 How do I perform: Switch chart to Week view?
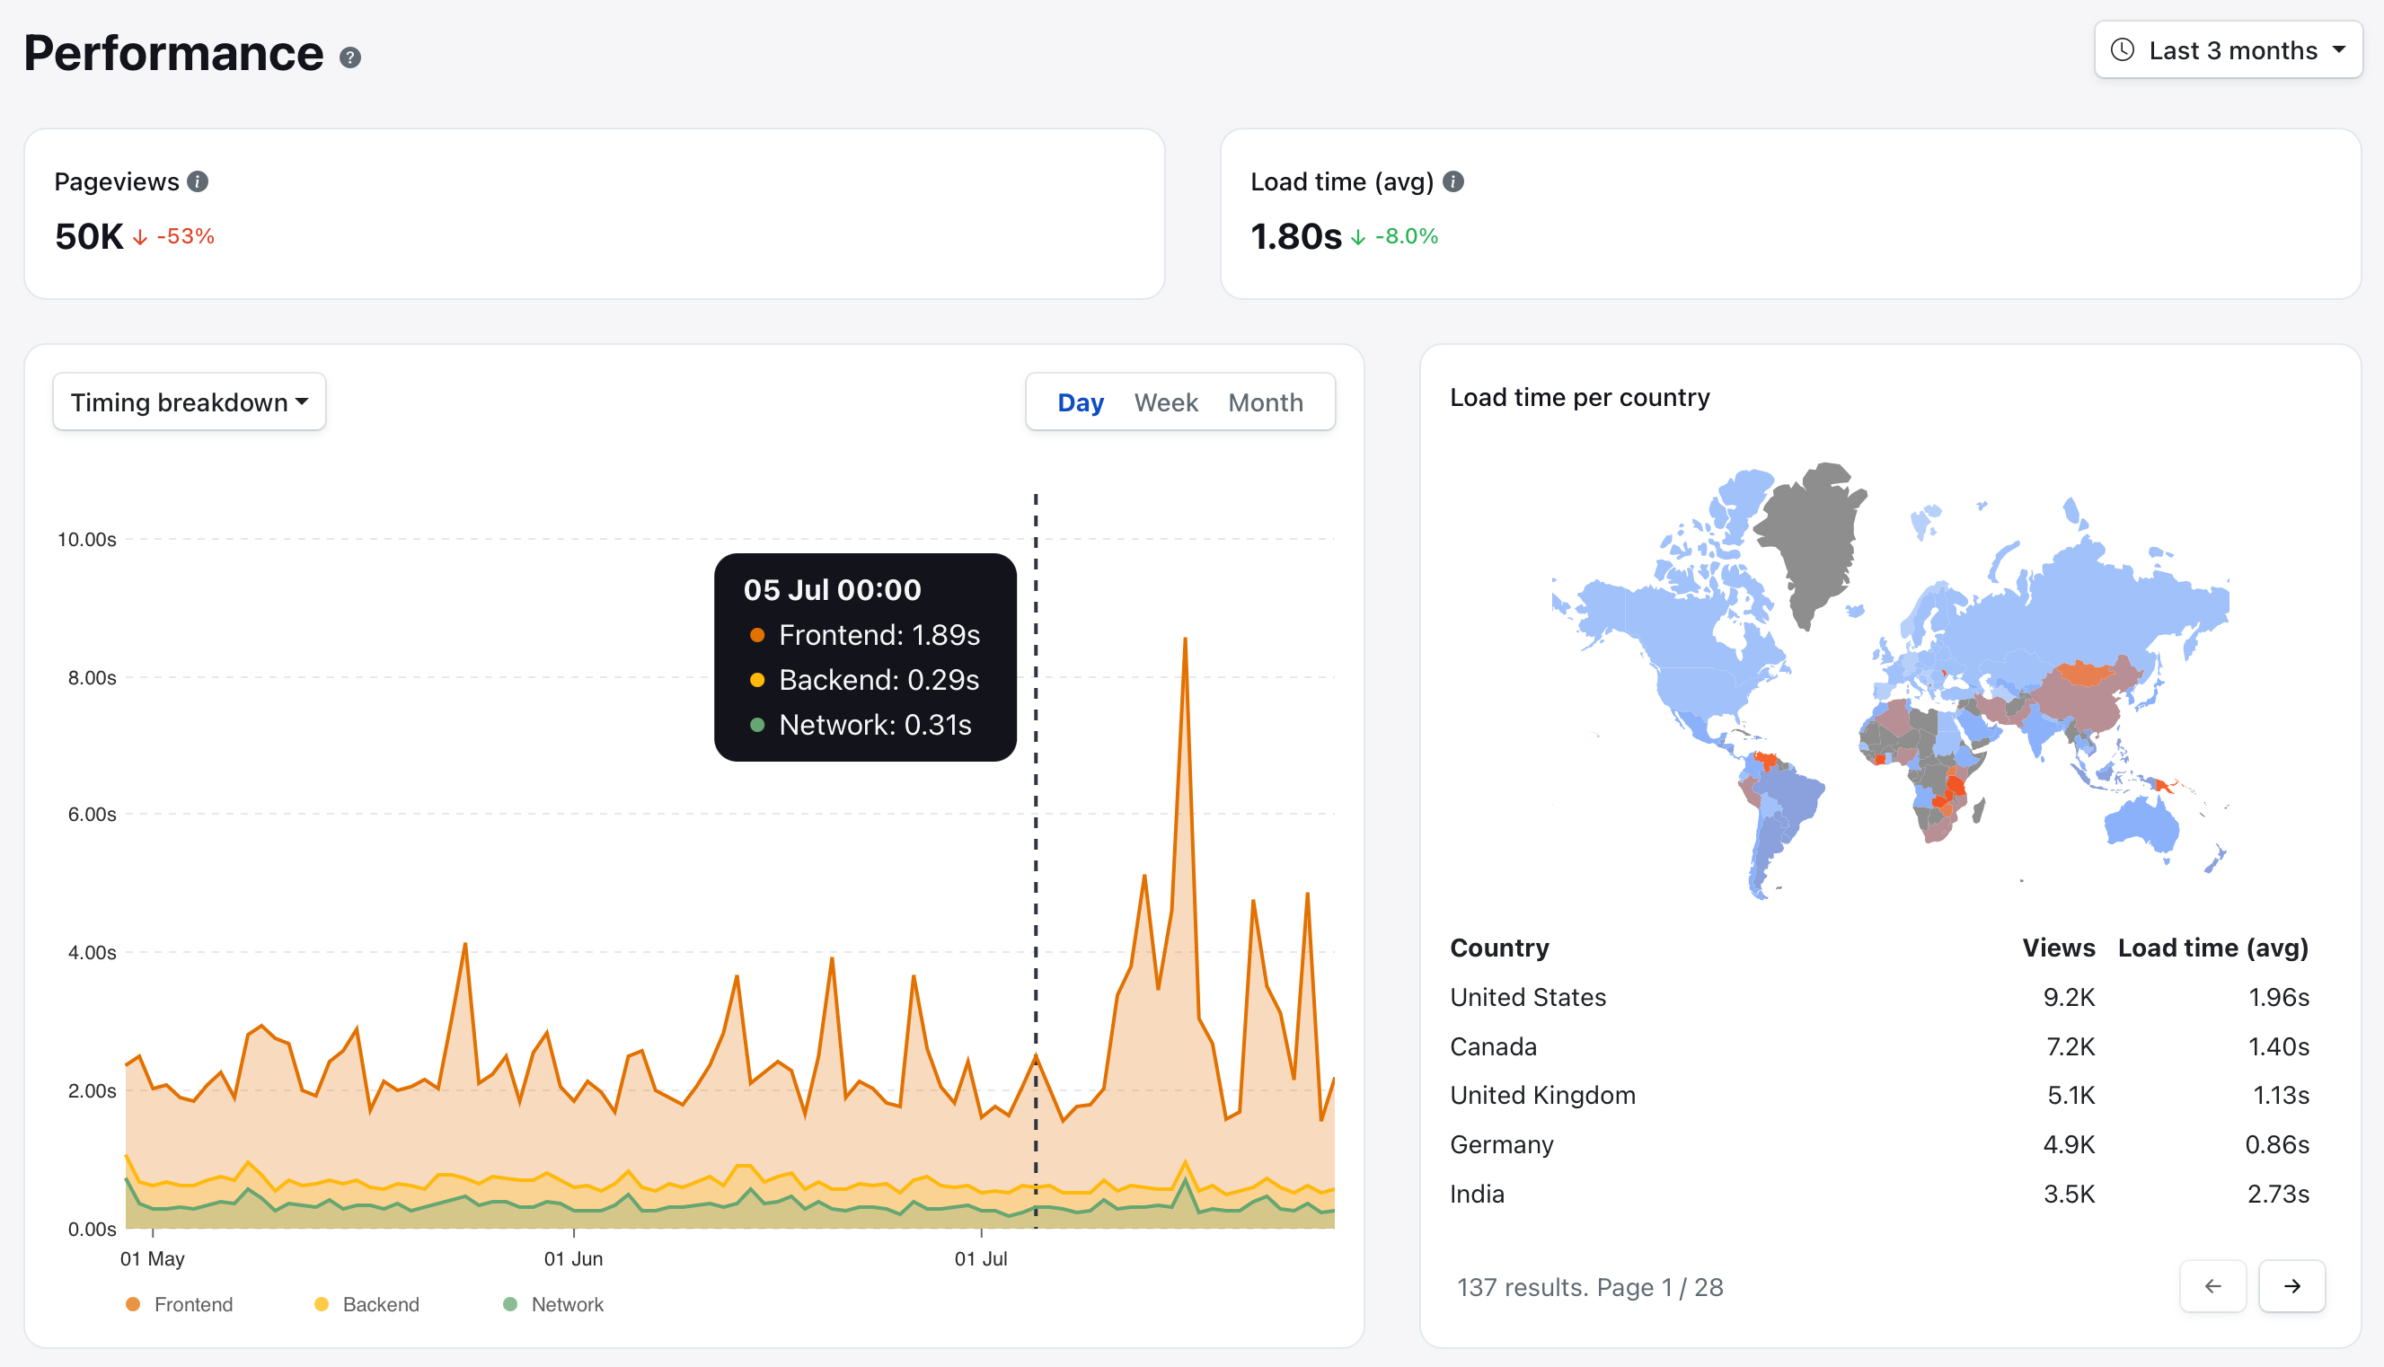[1166, 401]
